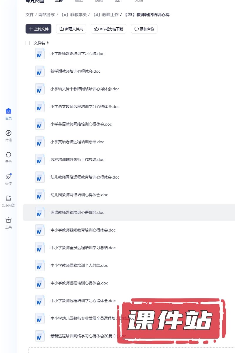Open the 首页 home sidebar icon
This screenshot has width=235, height=353.
click(x=9, y=111)
